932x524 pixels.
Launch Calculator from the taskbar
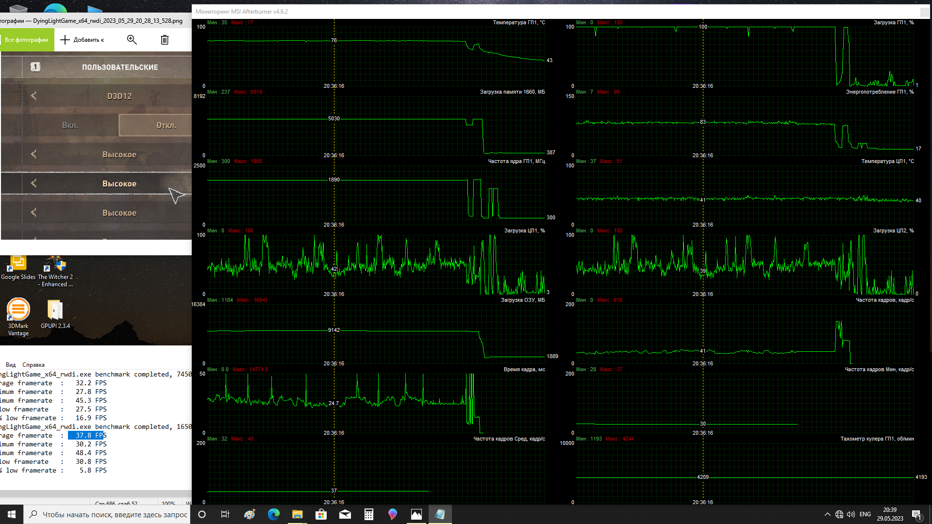[369, 514]
